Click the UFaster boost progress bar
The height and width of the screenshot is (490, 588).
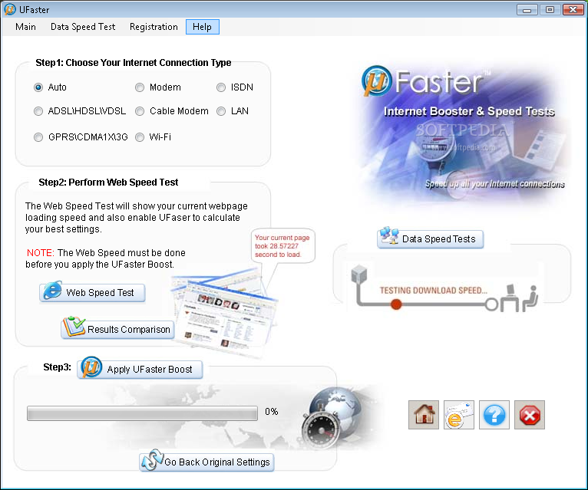point(142,413)
